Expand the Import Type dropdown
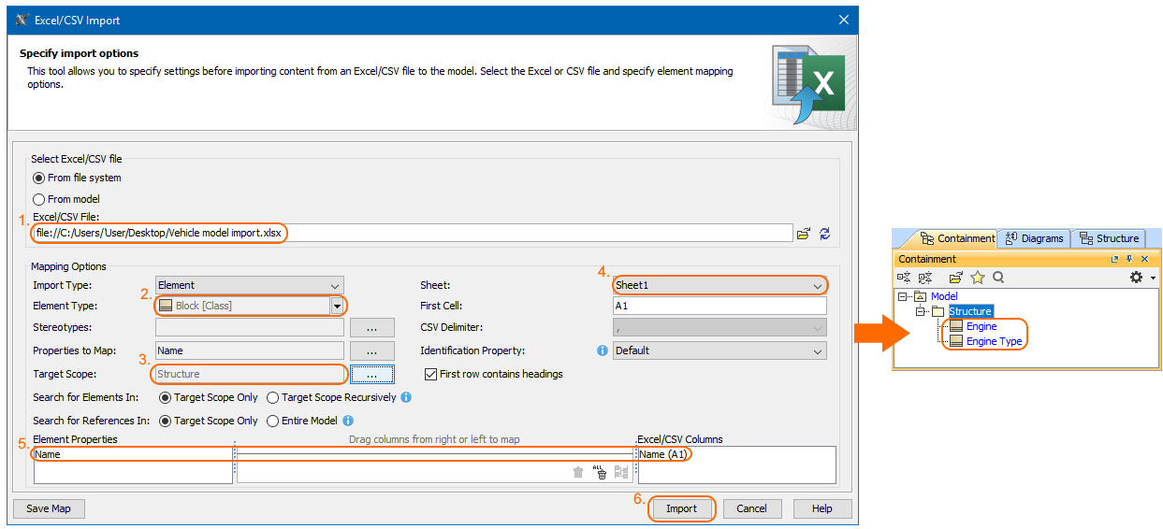The image size is (1163, 529). pos(249,285)
